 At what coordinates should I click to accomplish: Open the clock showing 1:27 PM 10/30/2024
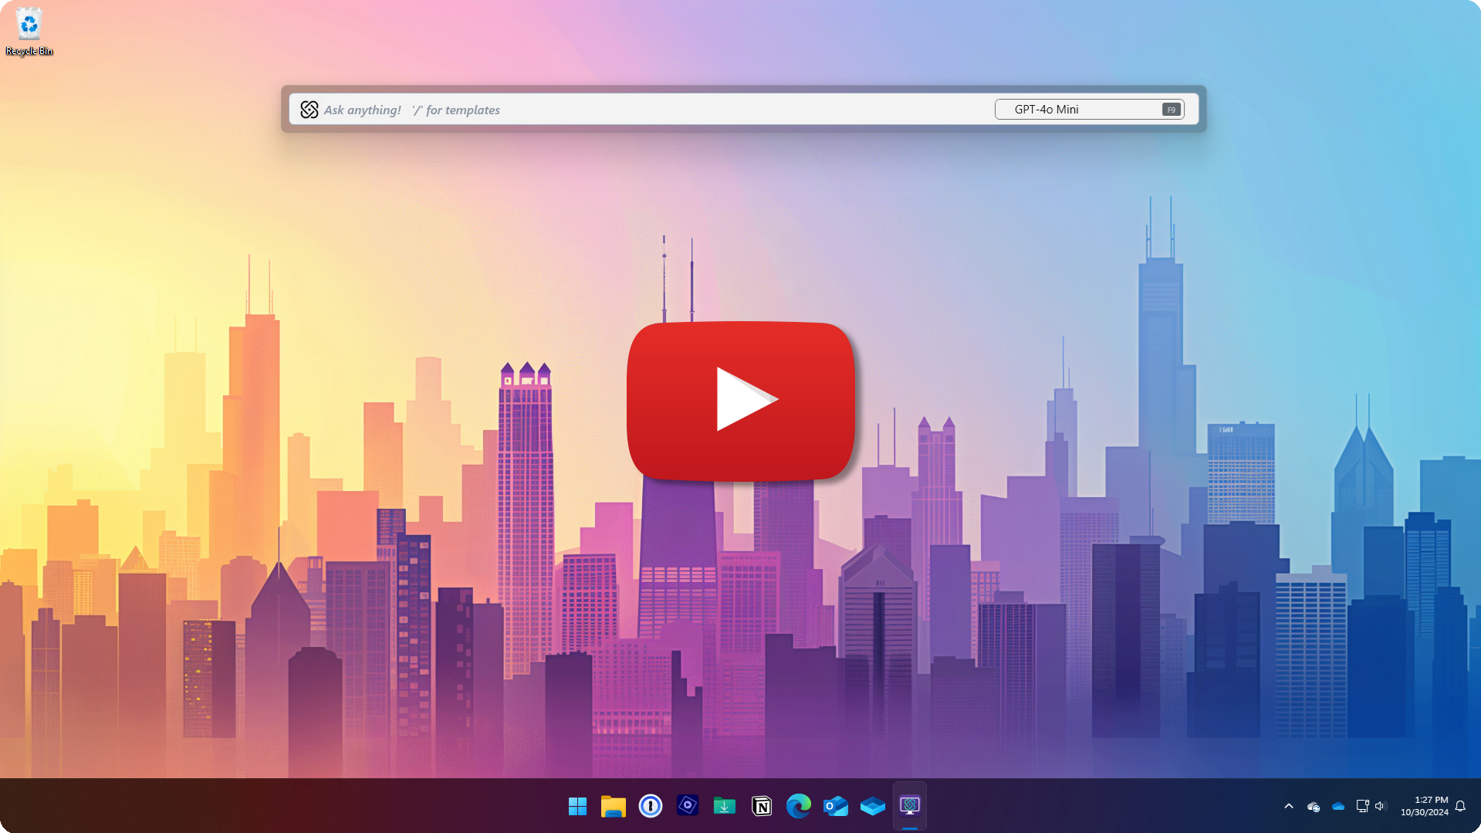[1425, 806]
